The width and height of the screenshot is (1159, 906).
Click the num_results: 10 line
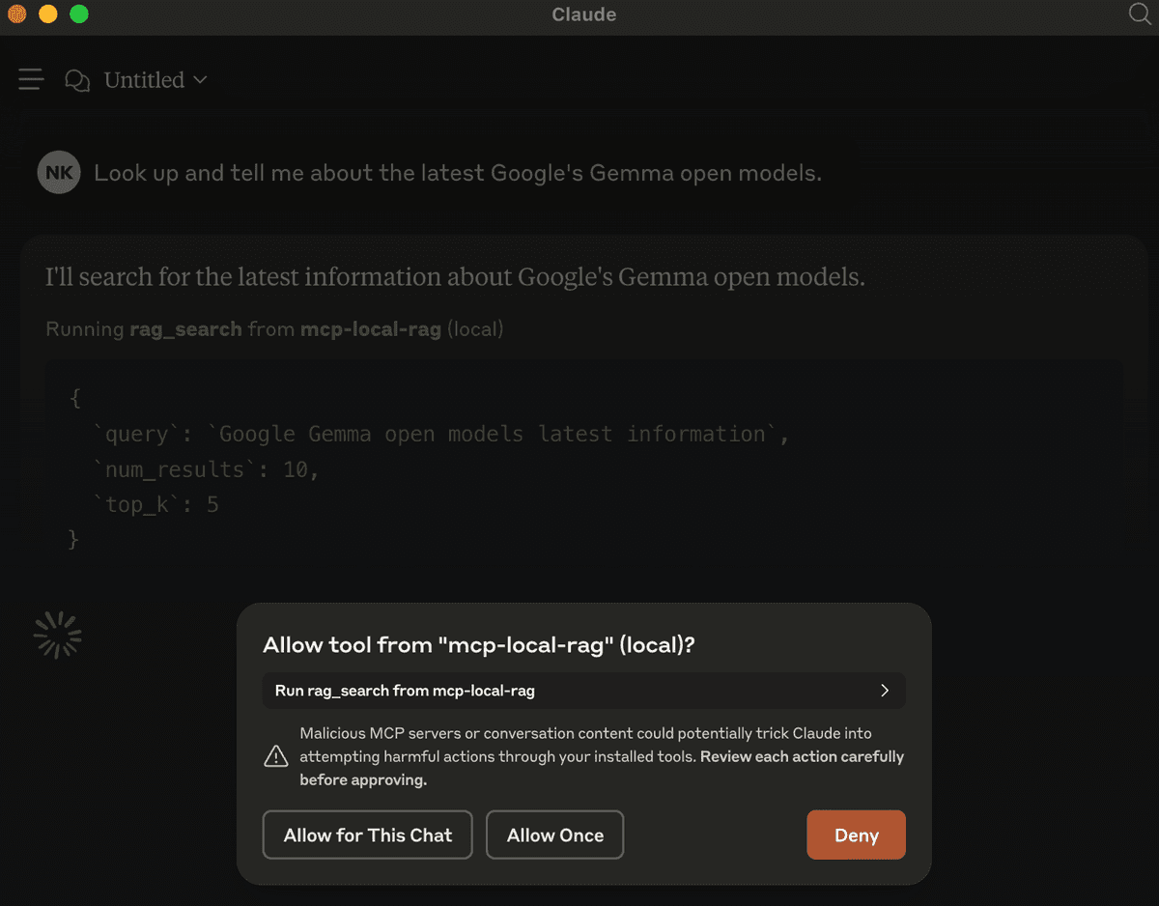pyautogui.click(x=206, y=469)
